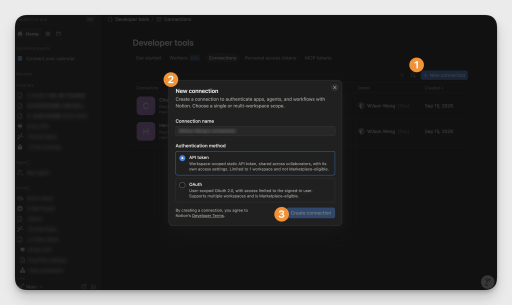The height and width of the screenshot is (305, 512).
Task: Open the Get started tab
Action: click(148, 58)
